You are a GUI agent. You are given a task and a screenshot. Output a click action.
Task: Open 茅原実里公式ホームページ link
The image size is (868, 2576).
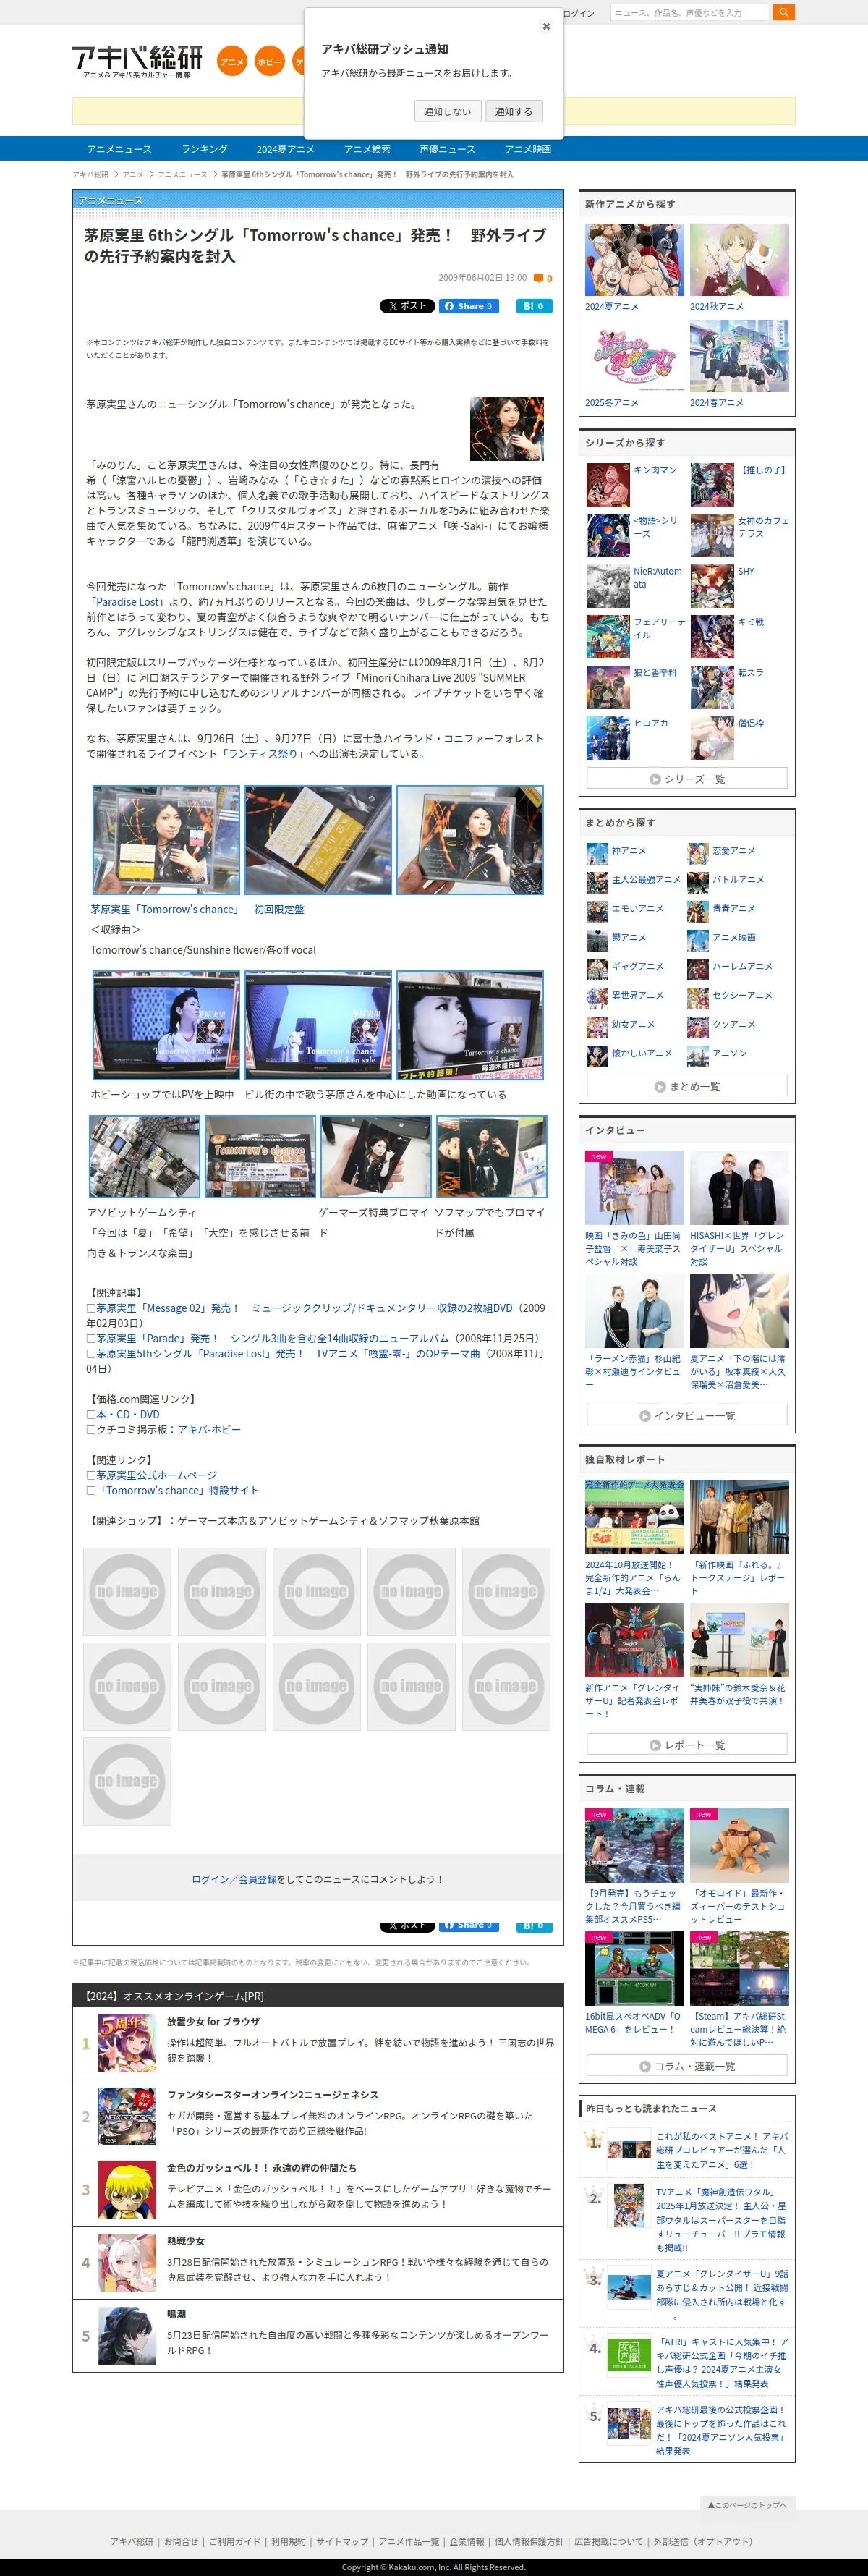(156, 1475)
